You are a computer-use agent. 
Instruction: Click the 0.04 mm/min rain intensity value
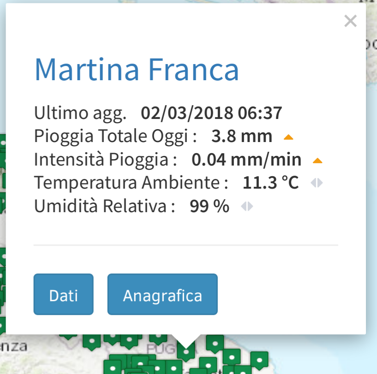(x=246, y=160)
